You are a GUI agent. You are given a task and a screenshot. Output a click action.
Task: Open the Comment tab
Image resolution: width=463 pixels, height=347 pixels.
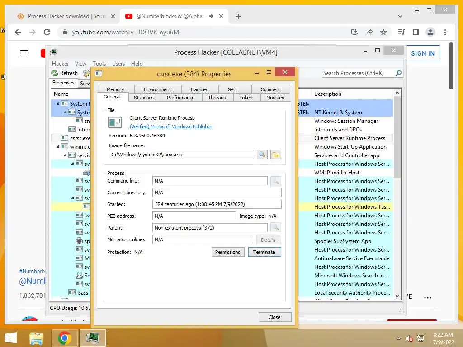click(x=271, y=89)
